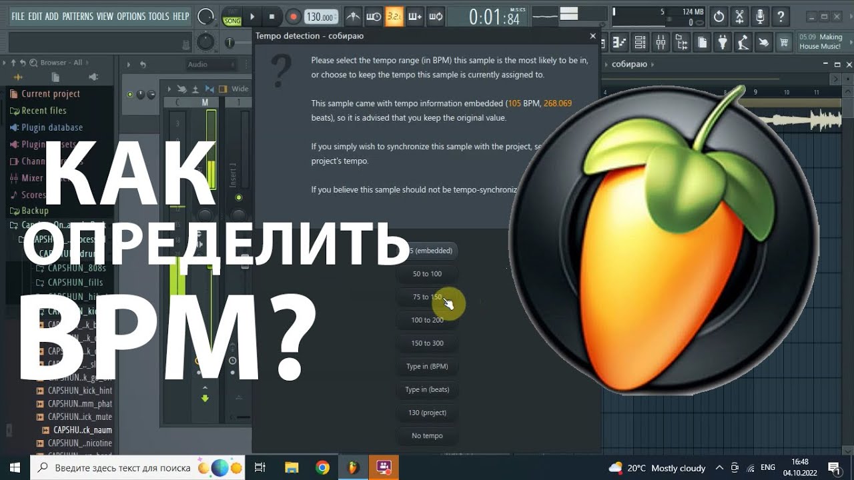Close the Tempo detection dialog

point(593,36)
